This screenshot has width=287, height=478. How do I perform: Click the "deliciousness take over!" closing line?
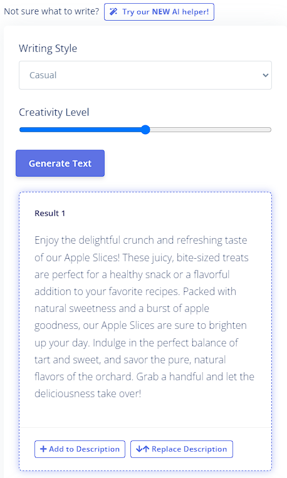(x=88, y=393)
